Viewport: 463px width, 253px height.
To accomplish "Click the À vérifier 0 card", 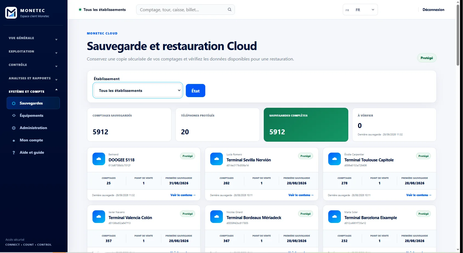I will pos(394,125).
